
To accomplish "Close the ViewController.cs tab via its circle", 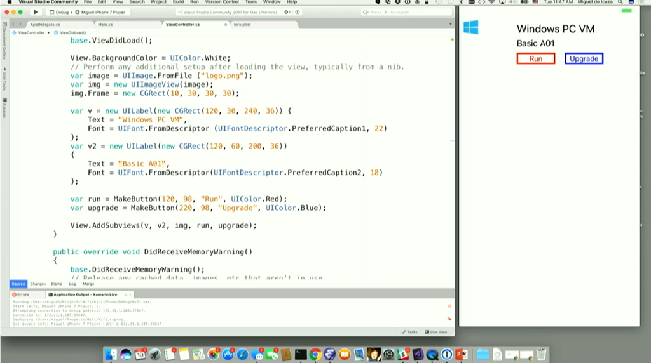I will tap(226, 25).
